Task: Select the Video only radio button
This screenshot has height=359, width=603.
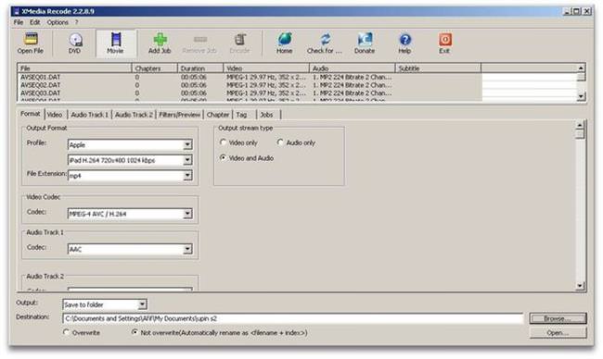Action: coord(223,142)
